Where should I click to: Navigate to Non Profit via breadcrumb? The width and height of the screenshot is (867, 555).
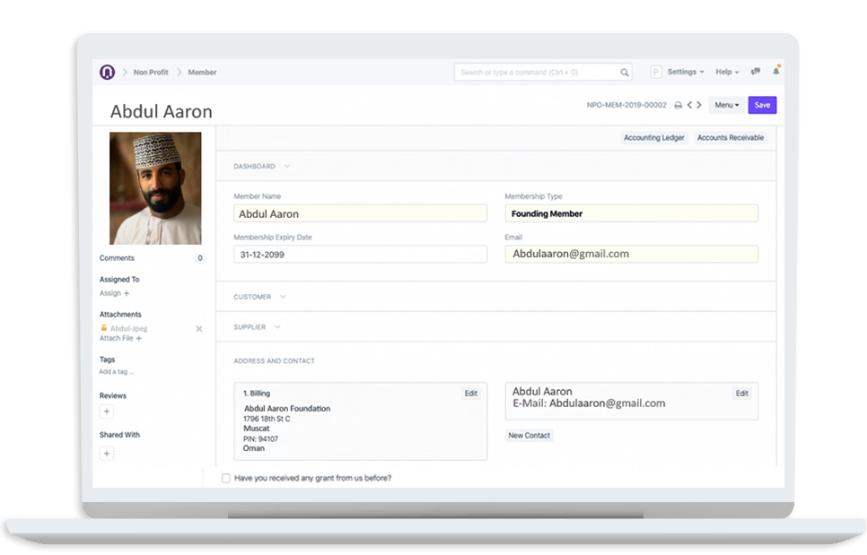pyautogui.click(x=149, y=72)
